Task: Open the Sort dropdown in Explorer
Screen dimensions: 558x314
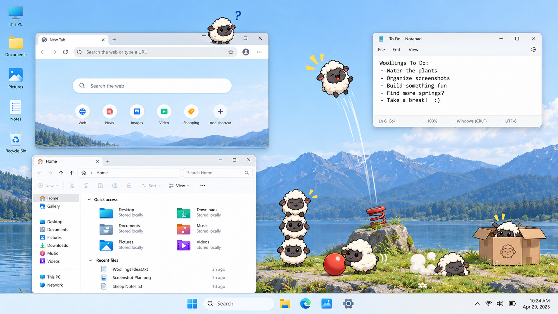Action: pos(151,186)
